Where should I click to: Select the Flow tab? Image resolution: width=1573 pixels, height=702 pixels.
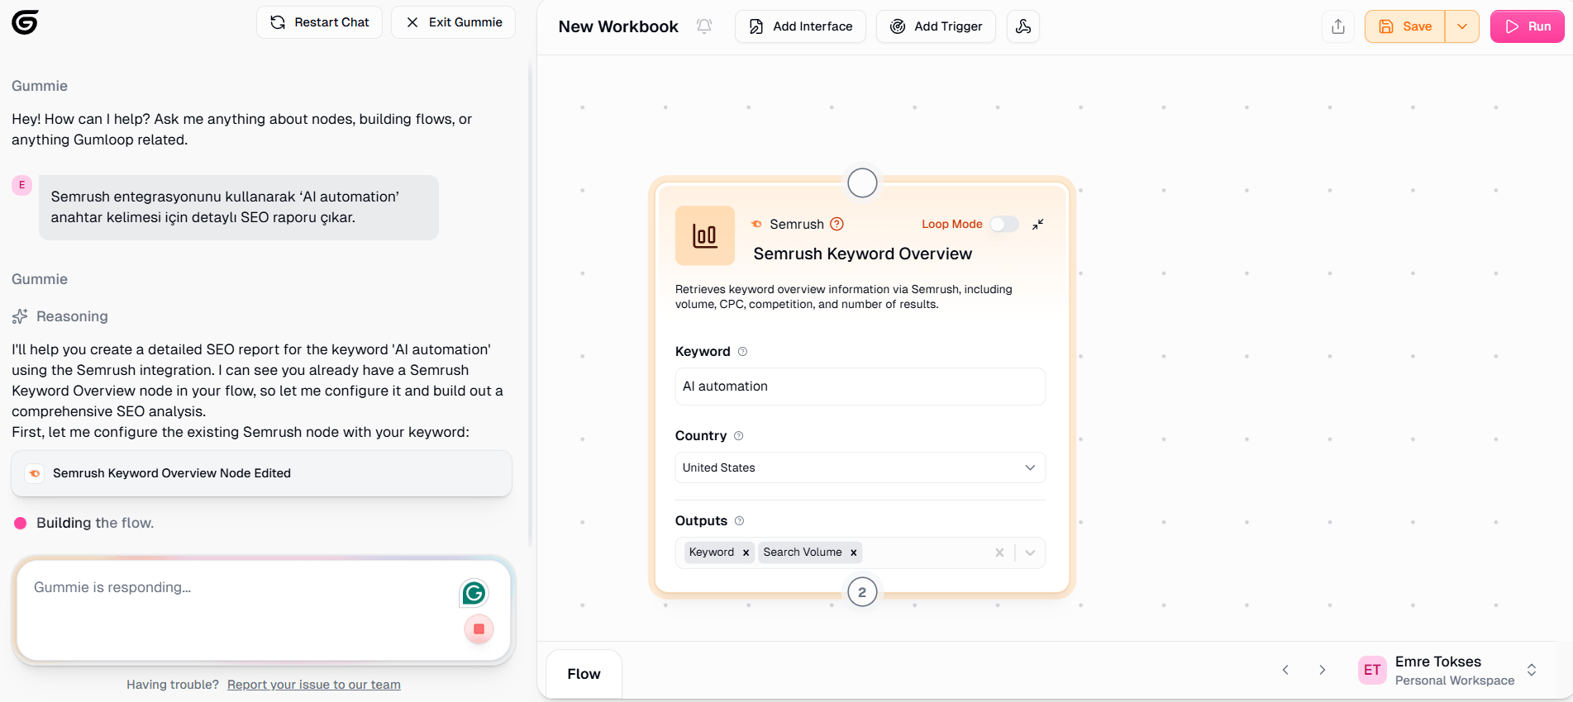point(584,674)
